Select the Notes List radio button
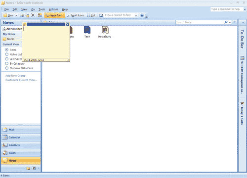This screenshot has height=178, width=247. coord(7,54)
